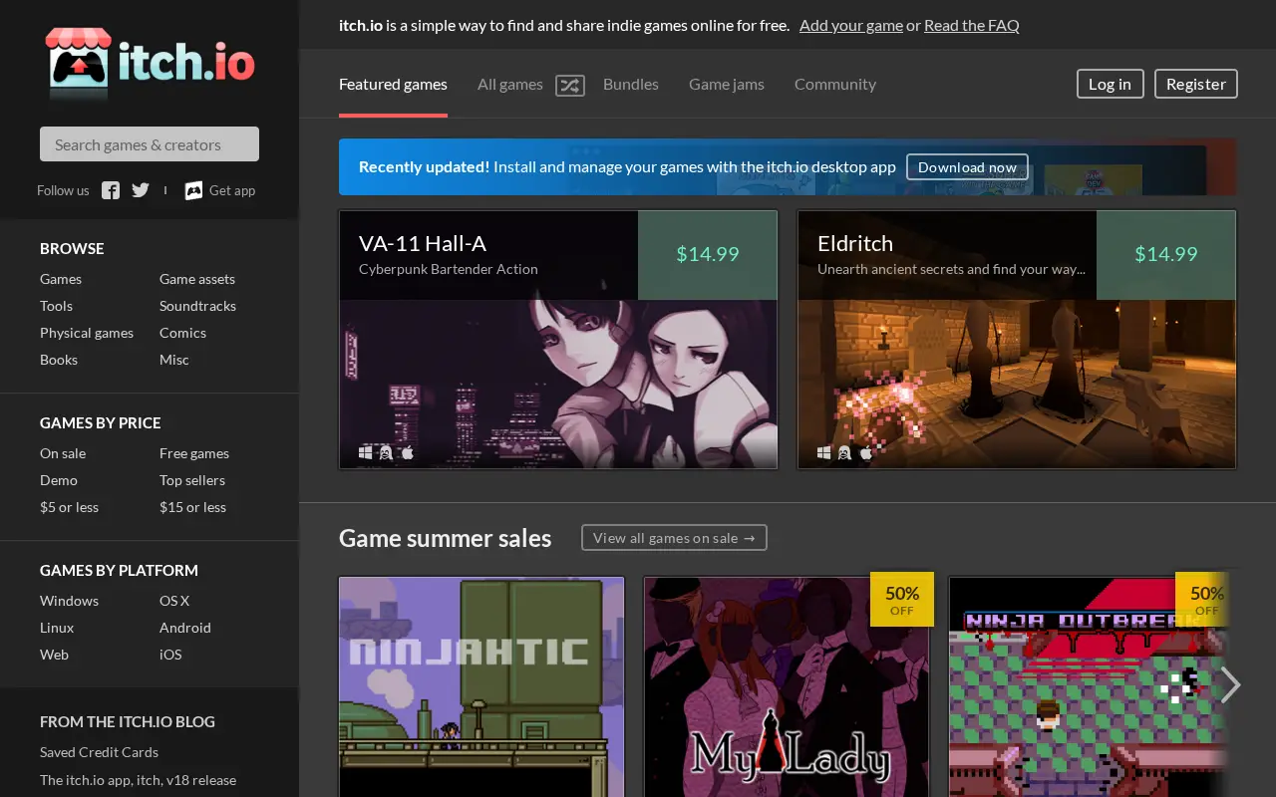Filter games by $5 or less
1276x797 pixels.
[70, 507]
